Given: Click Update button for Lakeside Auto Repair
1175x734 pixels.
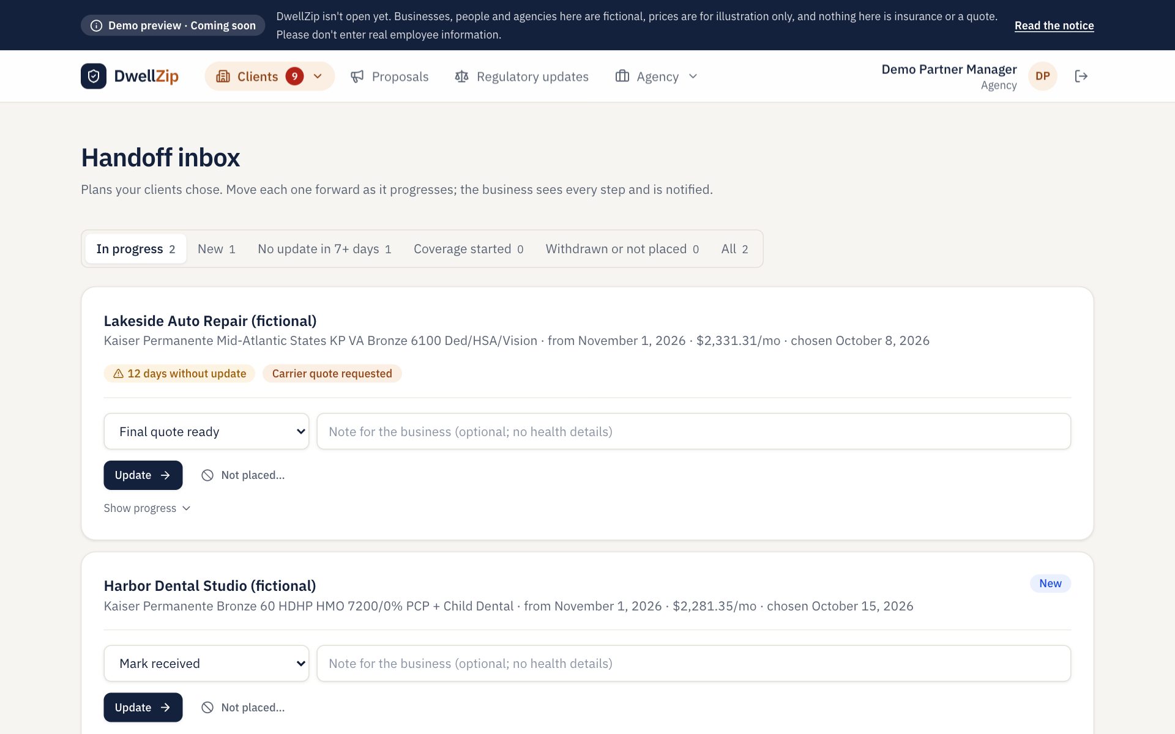Looking at the screenshot, I should [x=143, y=475].
